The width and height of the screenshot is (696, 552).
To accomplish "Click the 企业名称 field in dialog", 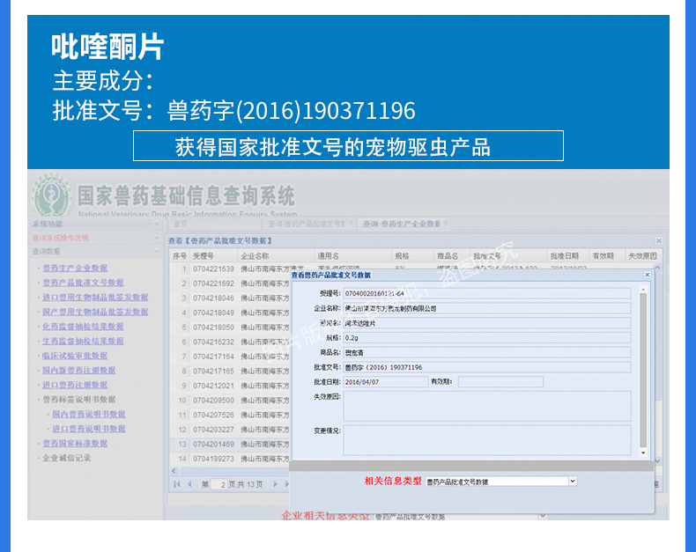I will coord(487,308).
